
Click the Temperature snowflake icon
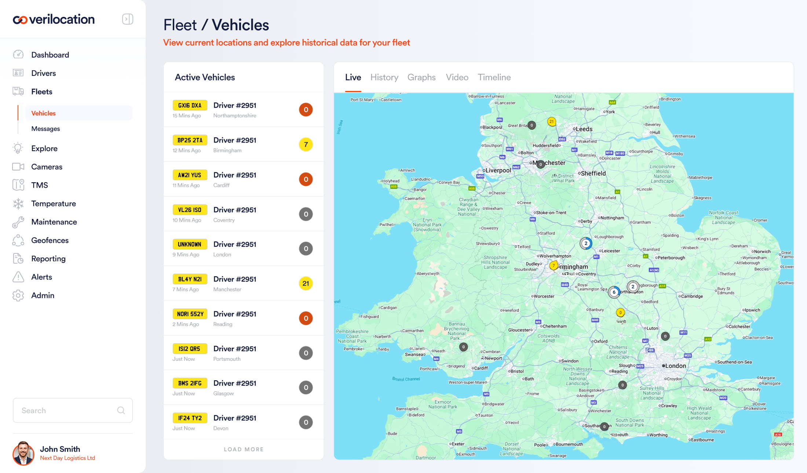pyautogui.click(x=18, y=203)
